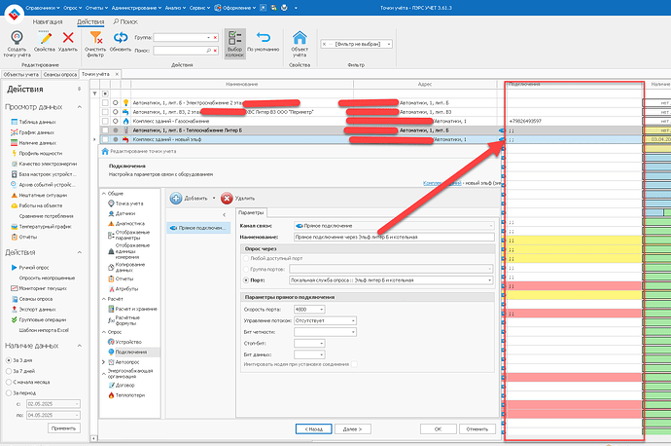Expand the Автоопрос tree node

click(103, 362)
